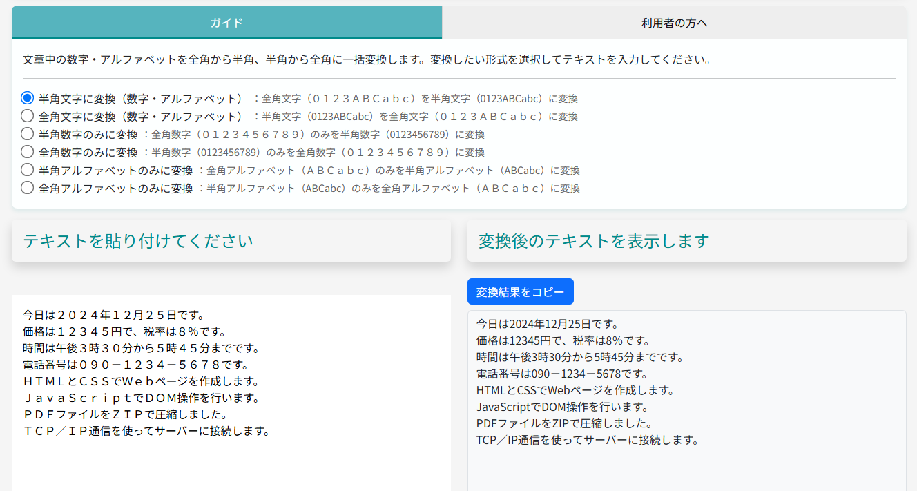Click the TCP／IP line in output text
This screenshot has width=917, height=491.
click(x=586, y=439)
